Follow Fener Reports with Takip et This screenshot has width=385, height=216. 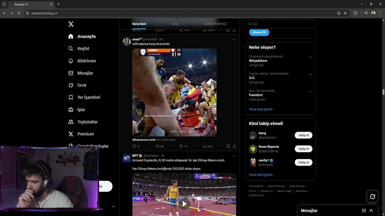pyautogui.click(x=303, y=149)
